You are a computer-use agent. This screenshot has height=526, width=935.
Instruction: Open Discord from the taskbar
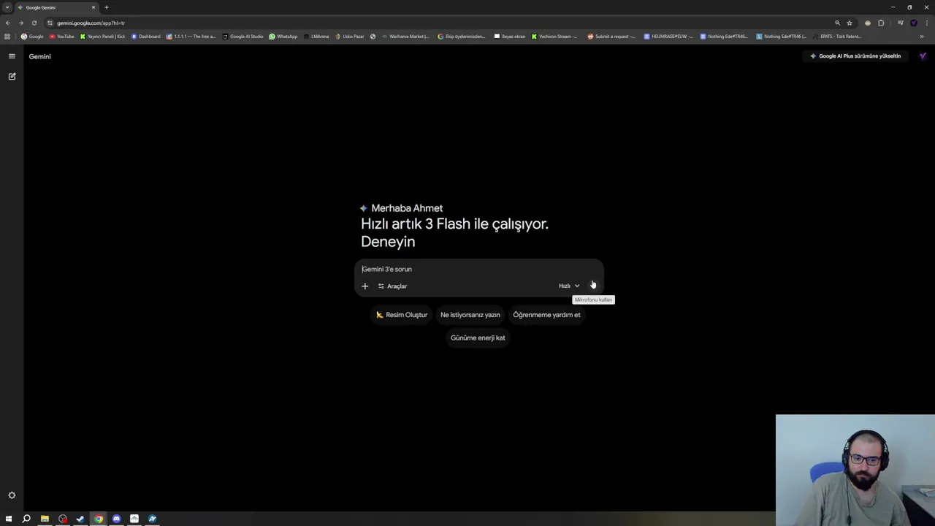pyautogui.click(x=116, y=519)
